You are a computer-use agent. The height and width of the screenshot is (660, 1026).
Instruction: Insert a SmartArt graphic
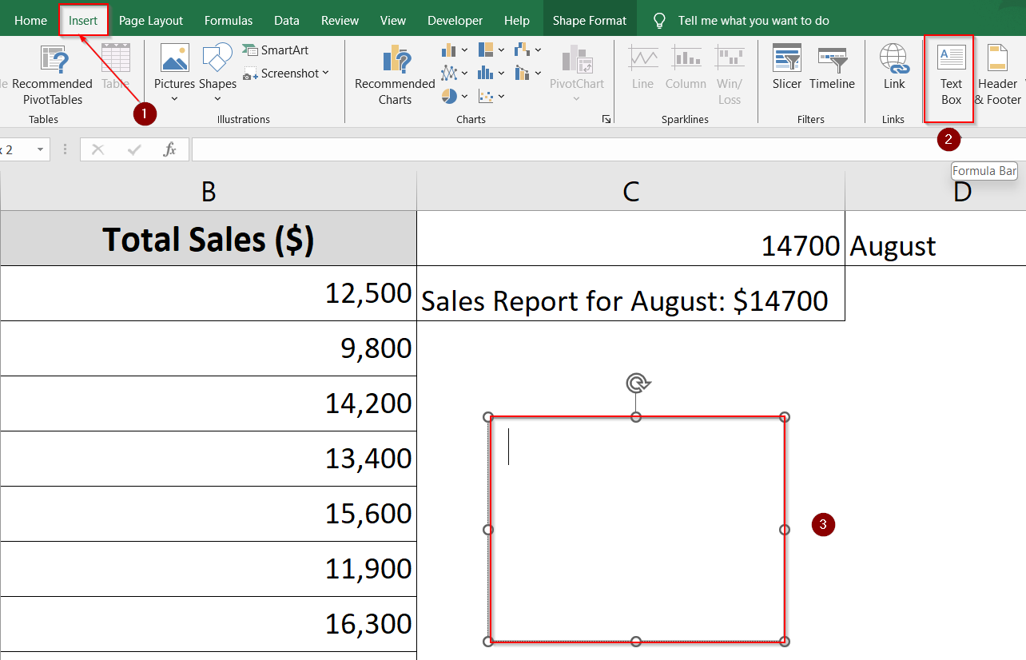click(x=276, y=50)
